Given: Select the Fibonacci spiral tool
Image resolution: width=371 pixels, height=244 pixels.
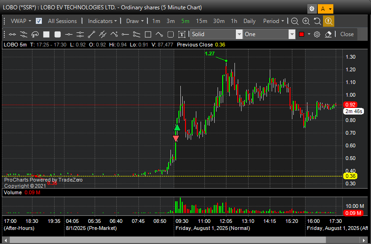Looking at the screenshot, I should pyautogui.click(x=35, y=34).
